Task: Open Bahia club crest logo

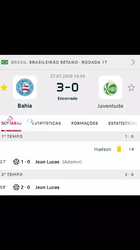Action: [25, 87]
